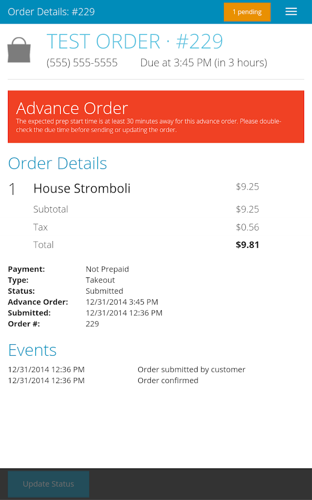Open the hamburger navigation menu
The image size is (312, 500).
click(291, 12)
